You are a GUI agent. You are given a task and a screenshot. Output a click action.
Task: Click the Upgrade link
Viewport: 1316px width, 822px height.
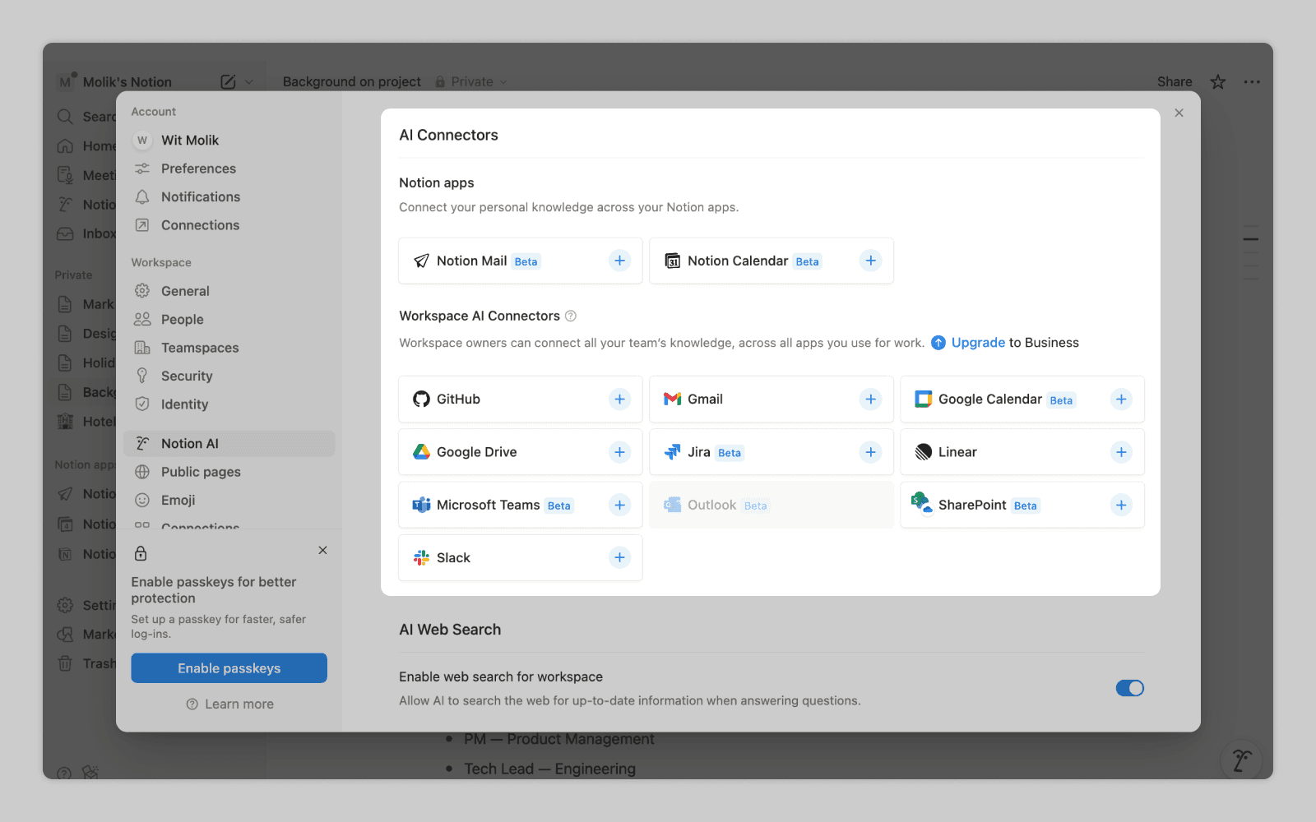click(x=978, y=343)
